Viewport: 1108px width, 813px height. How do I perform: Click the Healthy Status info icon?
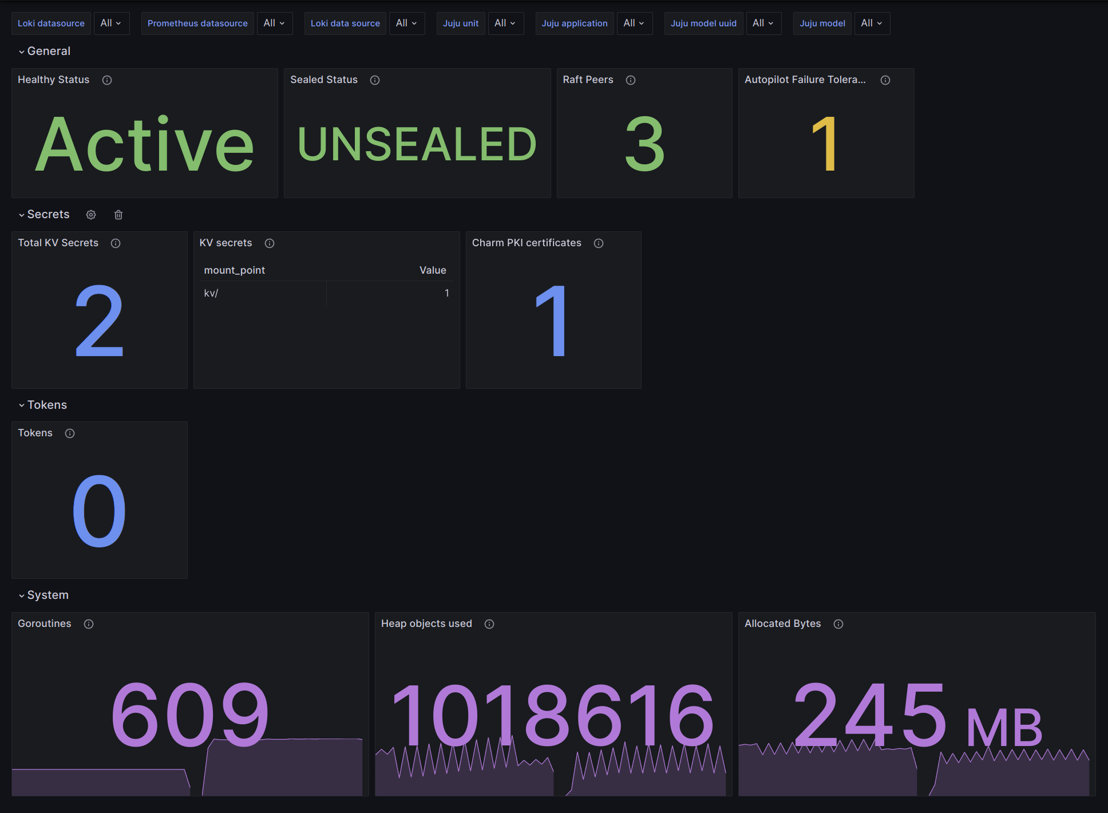coord(107,80)
